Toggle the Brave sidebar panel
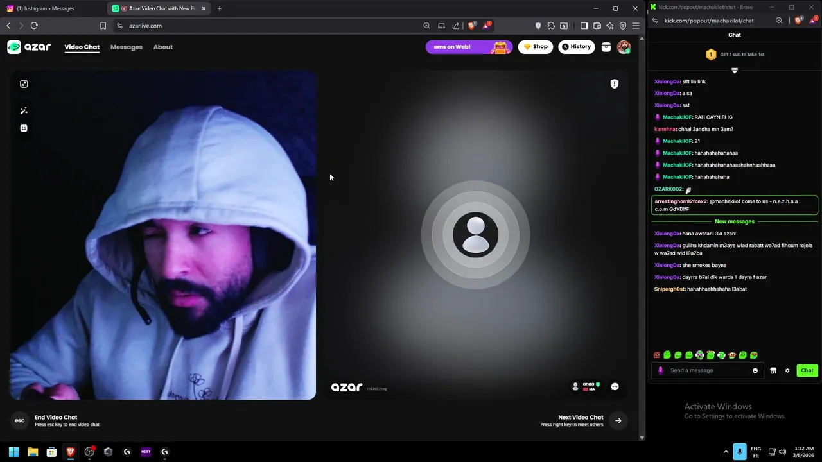Screen dimensions: 822x462 (x=584, y=26)
